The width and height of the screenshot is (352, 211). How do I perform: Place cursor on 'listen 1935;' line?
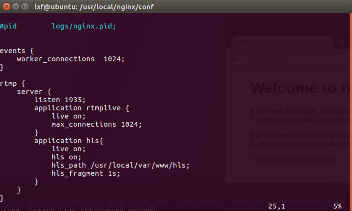(x=60, y=100)
